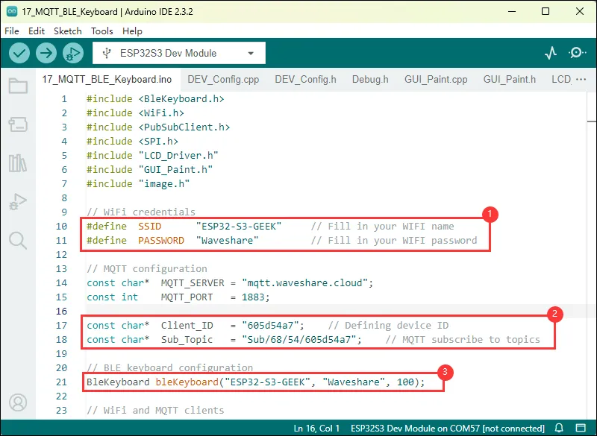Open the Debug sidebar panel
Viewport: 597px width, 436px height.
[x=18, y=201]
